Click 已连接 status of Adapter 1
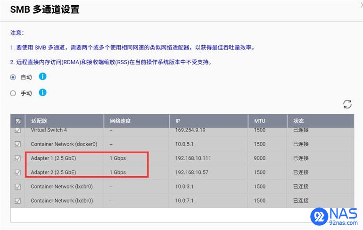The image size is (363, 230). pyautogui.click(x=301, y=158)
